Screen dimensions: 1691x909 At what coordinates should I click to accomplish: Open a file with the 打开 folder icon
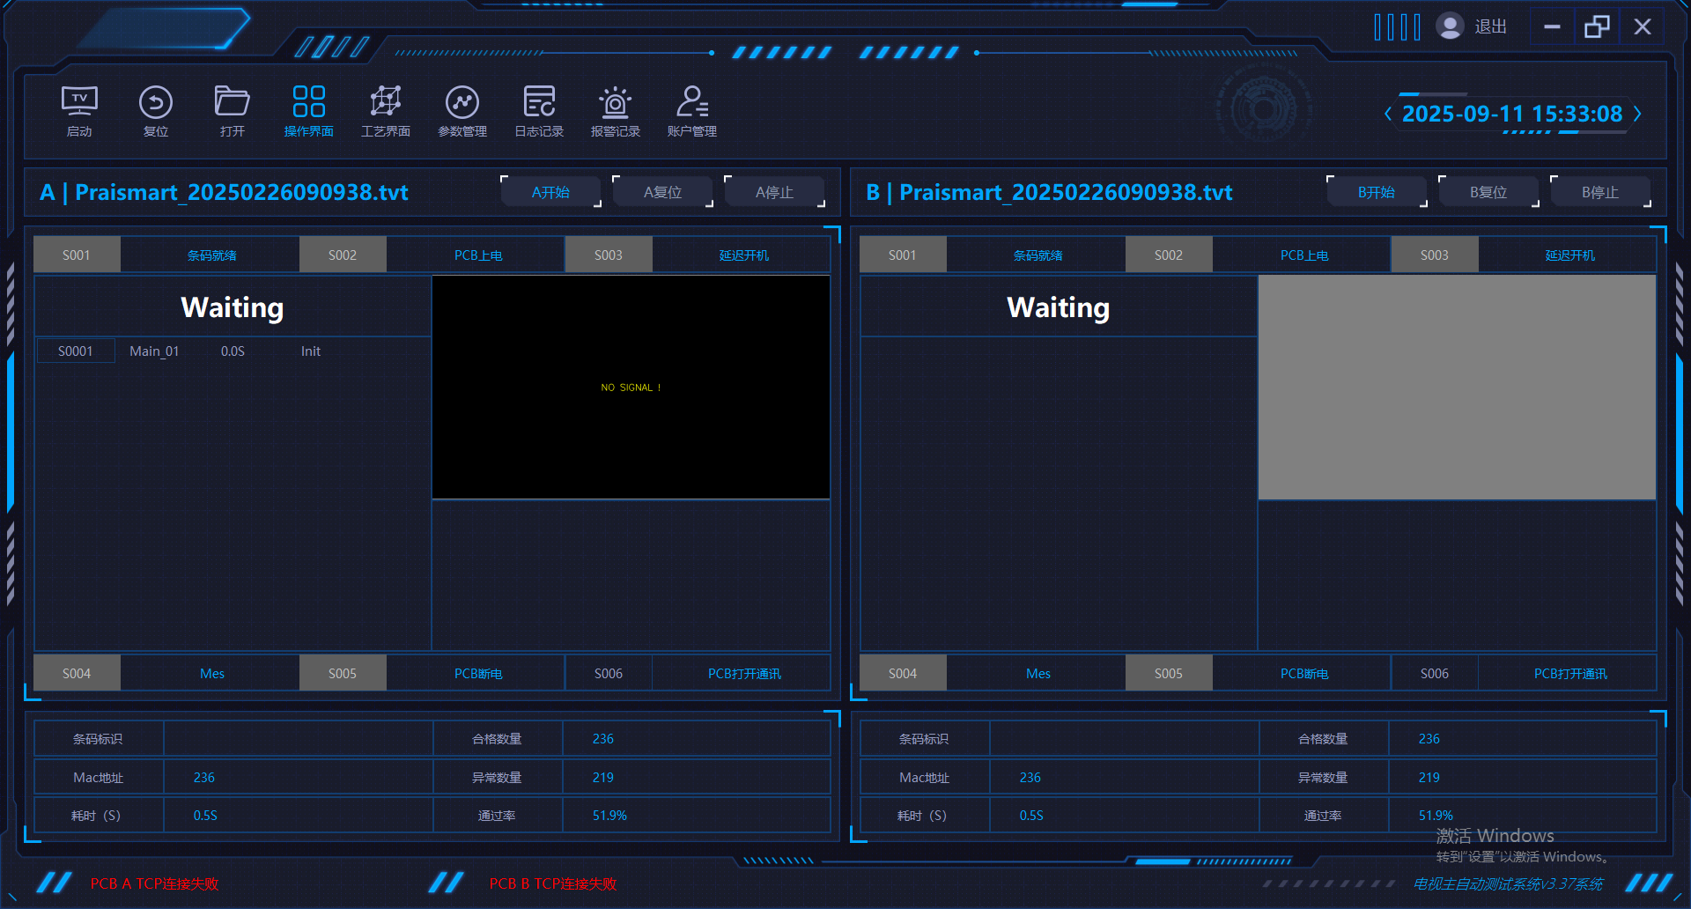[x=233, y=110]
